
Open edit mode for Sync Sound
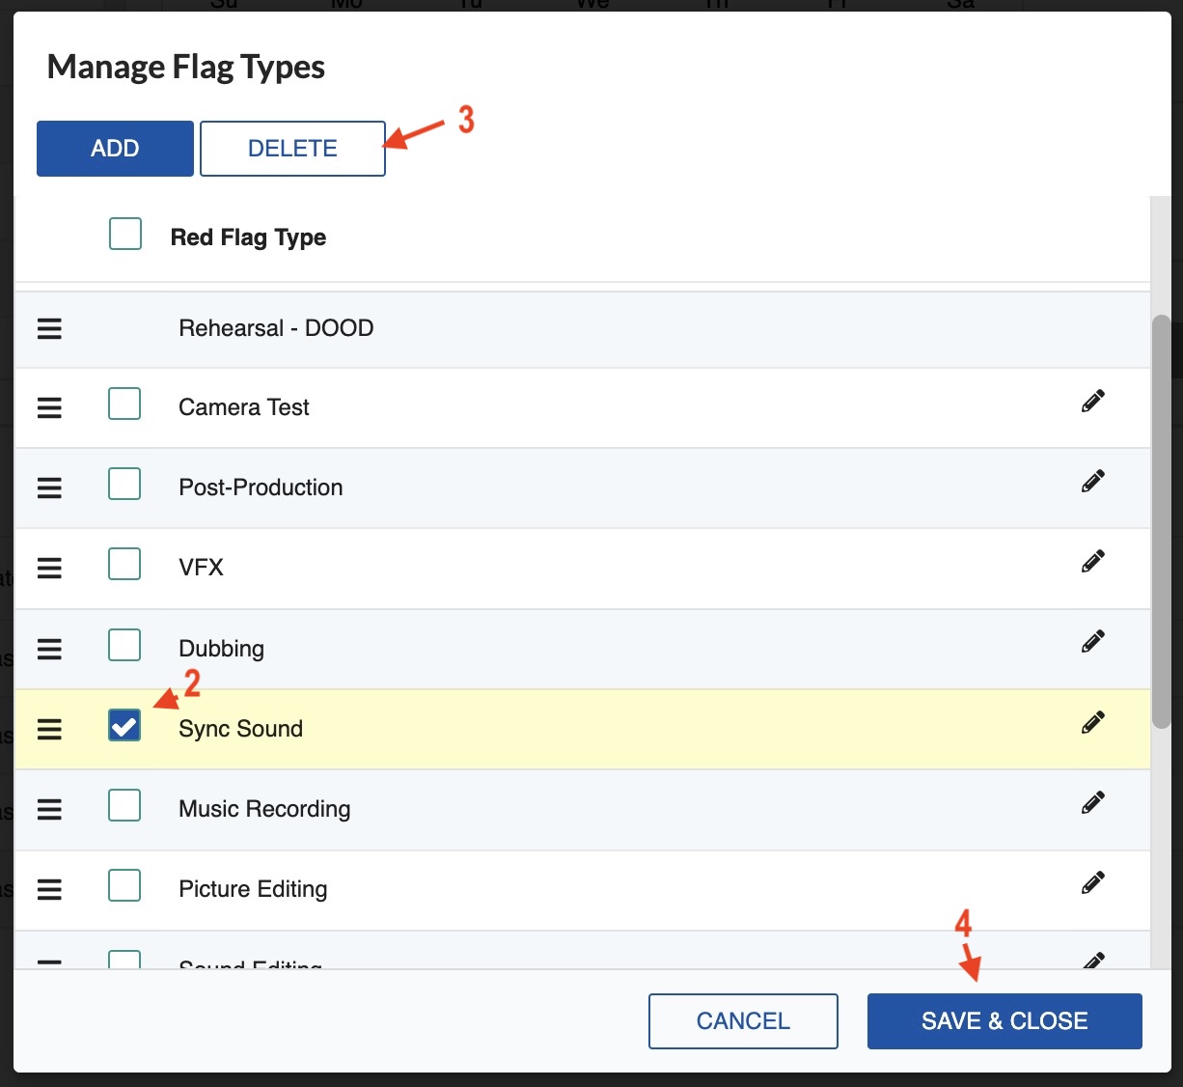[x=1092, y=723]
